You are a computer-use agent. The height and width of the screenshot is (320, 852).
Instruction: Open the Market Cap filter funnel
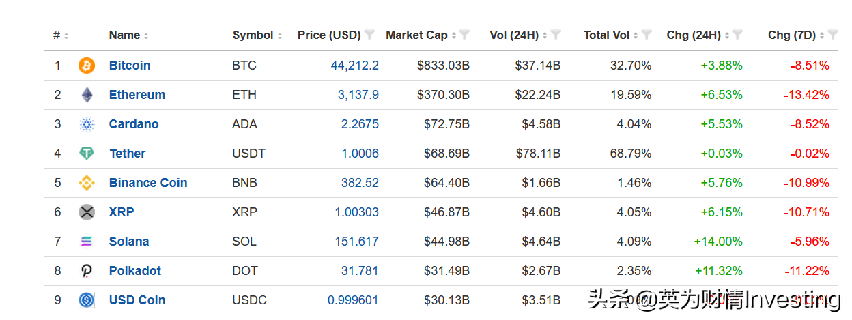click(x=464, y=35)
